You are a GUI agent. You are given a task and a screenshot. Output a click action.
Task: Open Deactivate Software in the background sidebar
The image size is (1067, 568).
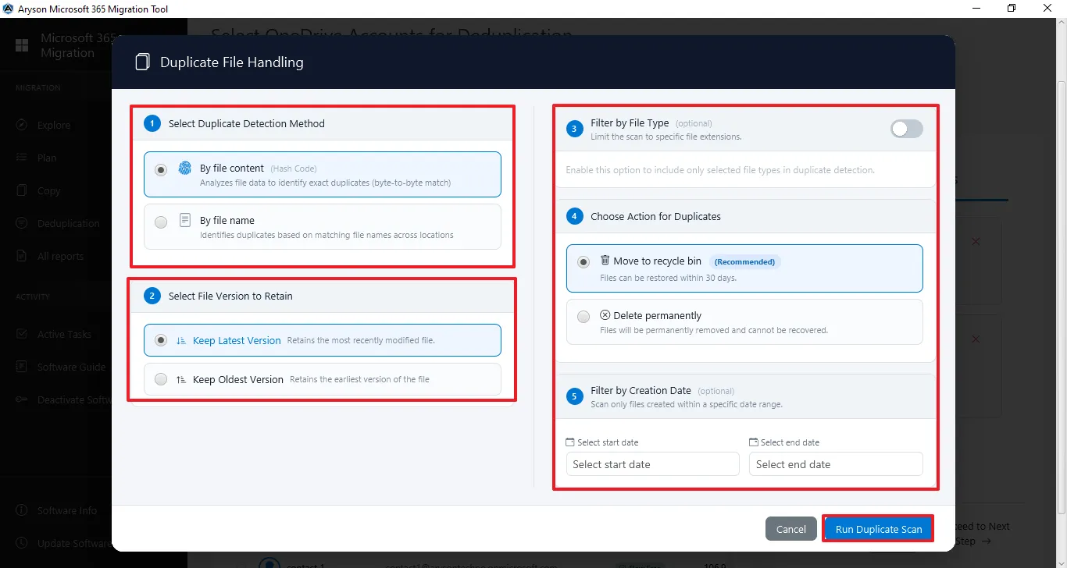click(62, 399)
